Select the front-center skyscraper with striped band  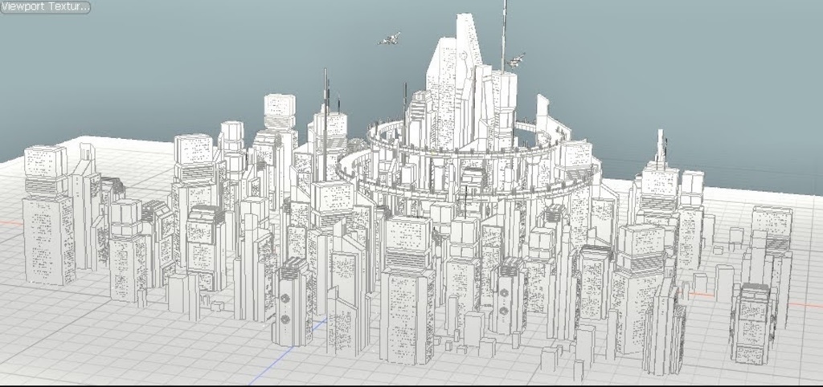tap(408, 290)
